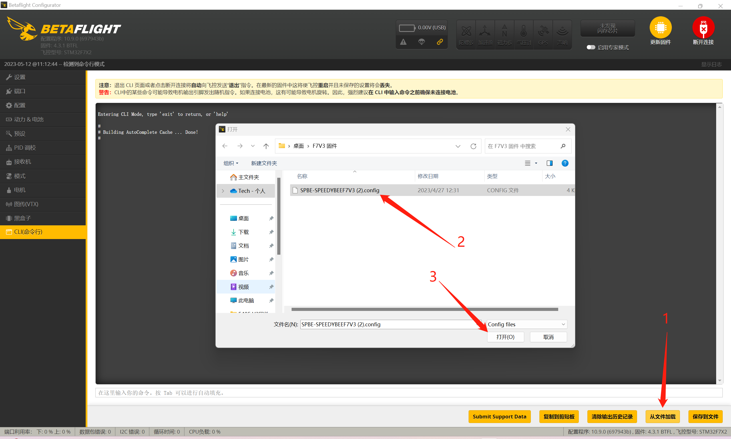Click the GPS sensor status icon
This screenshot has width=731, height=439.
tap(543, 31)
